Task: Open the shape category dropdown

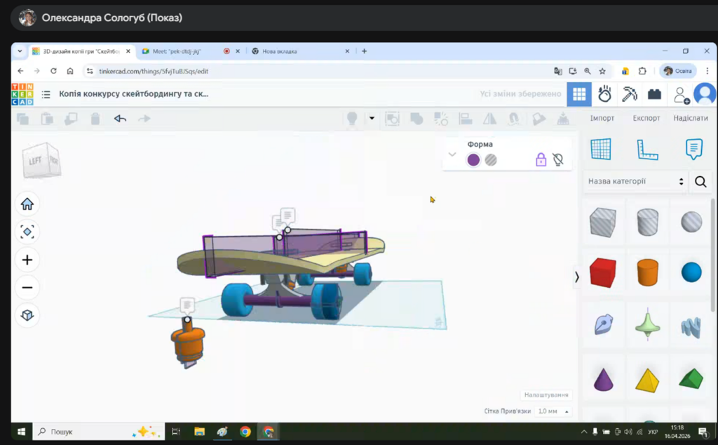Action: (635, 181)
